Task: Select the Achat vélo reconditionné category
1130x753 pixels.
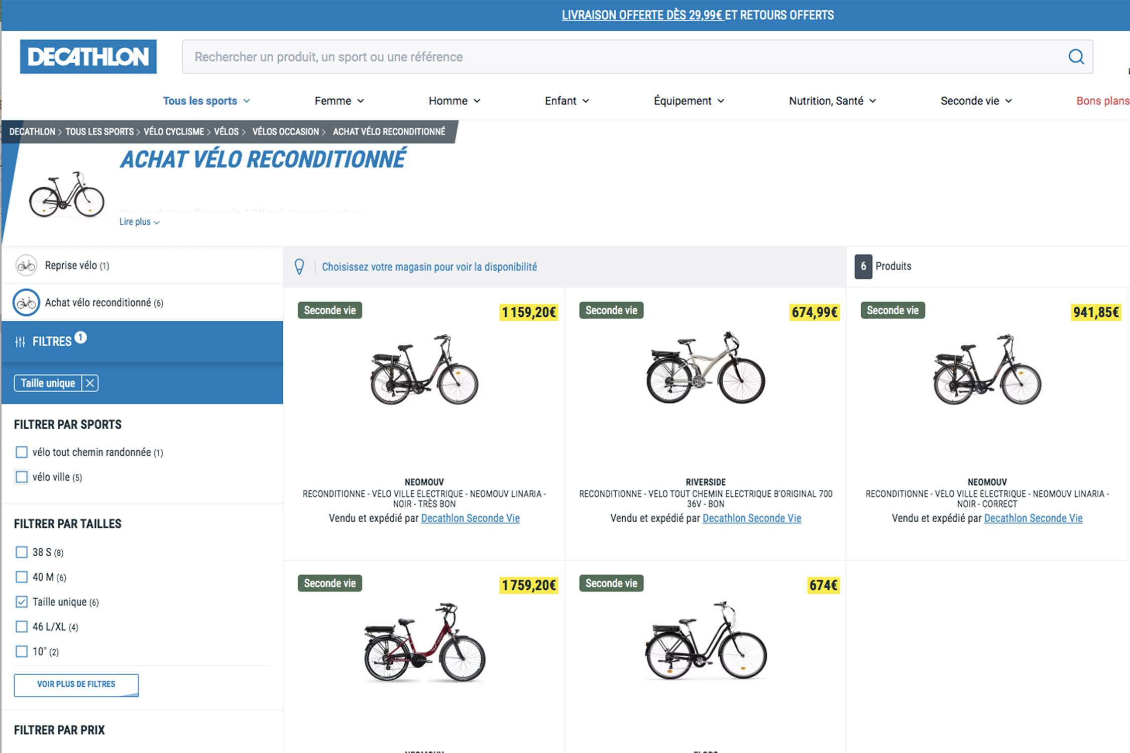Action: tap(143, 303)
